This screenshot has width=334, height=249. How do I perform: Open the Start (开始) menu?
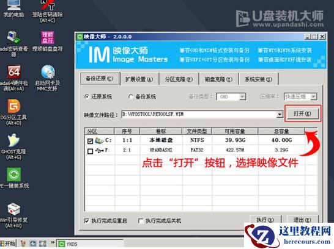click(8, 244)
